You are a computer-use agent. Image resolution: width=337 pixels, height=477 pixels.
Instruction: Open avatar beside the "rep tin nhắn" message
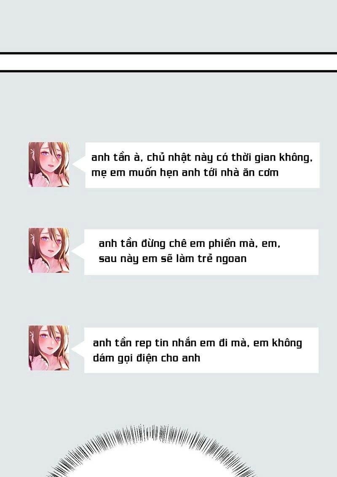click(x=49, y=348)
